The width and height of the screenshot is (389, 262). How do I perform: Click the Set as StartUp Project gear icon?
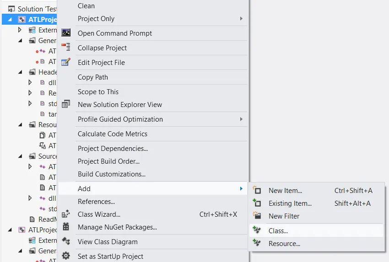click(x=66, y=256)
